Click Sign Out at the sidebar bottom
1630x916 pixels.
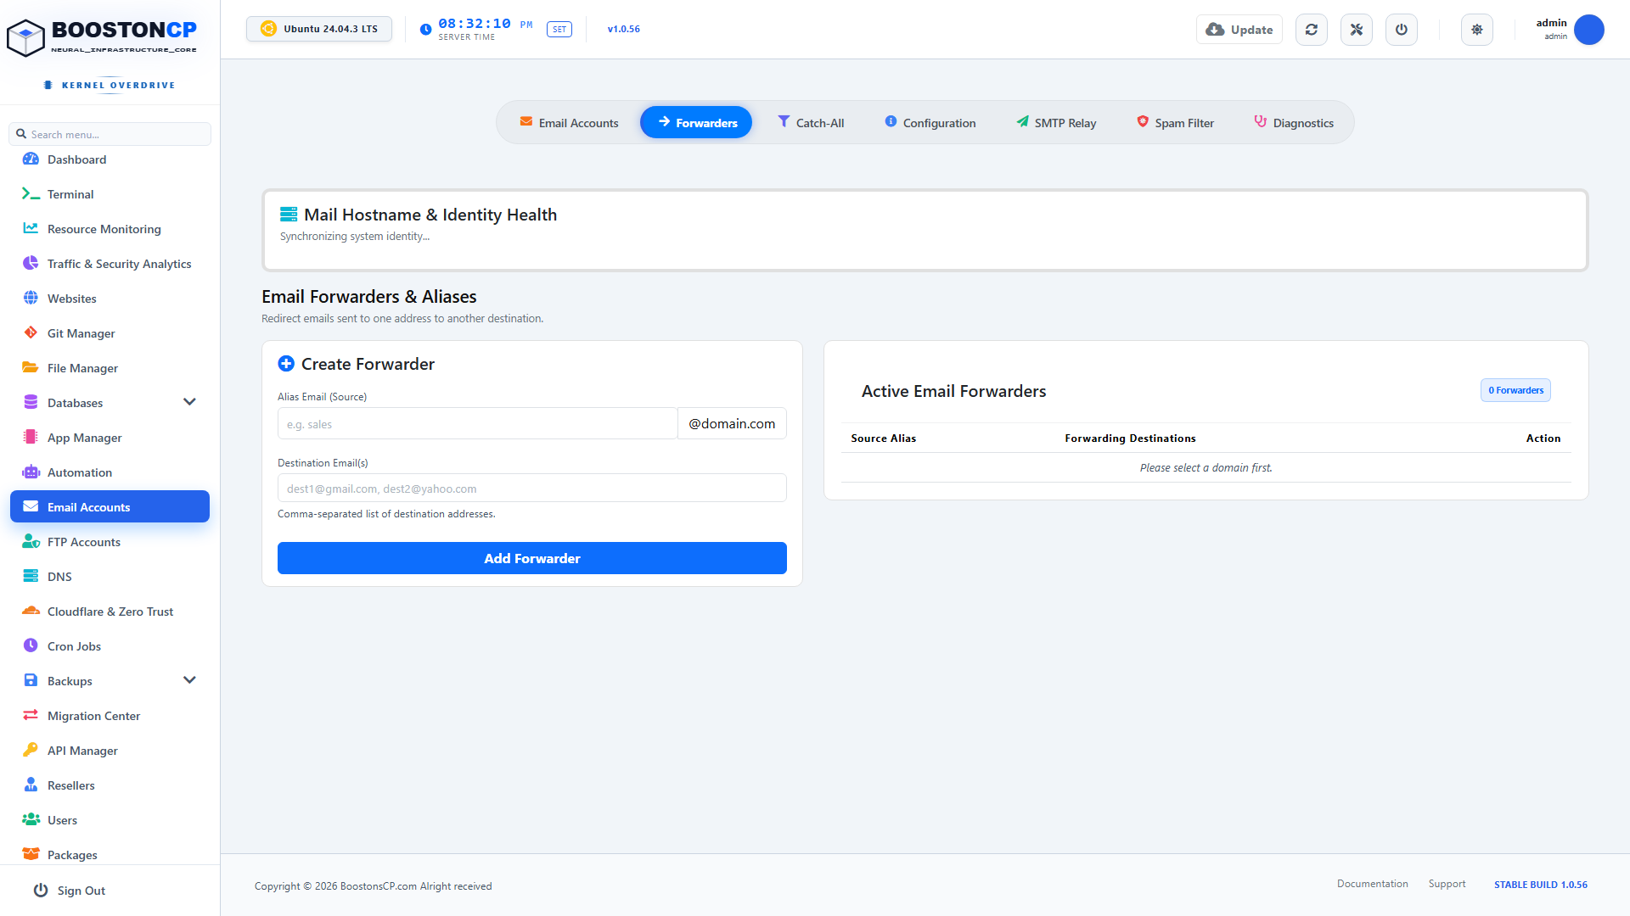[x=70, y=891]
